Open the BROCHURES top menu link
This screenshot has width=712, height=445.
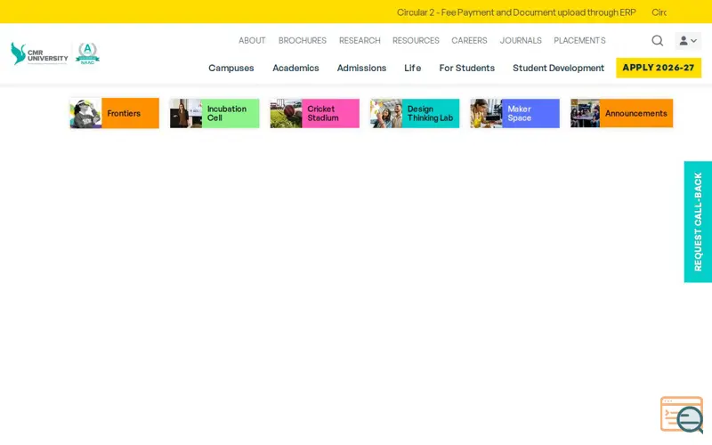(x=303, y=40)
